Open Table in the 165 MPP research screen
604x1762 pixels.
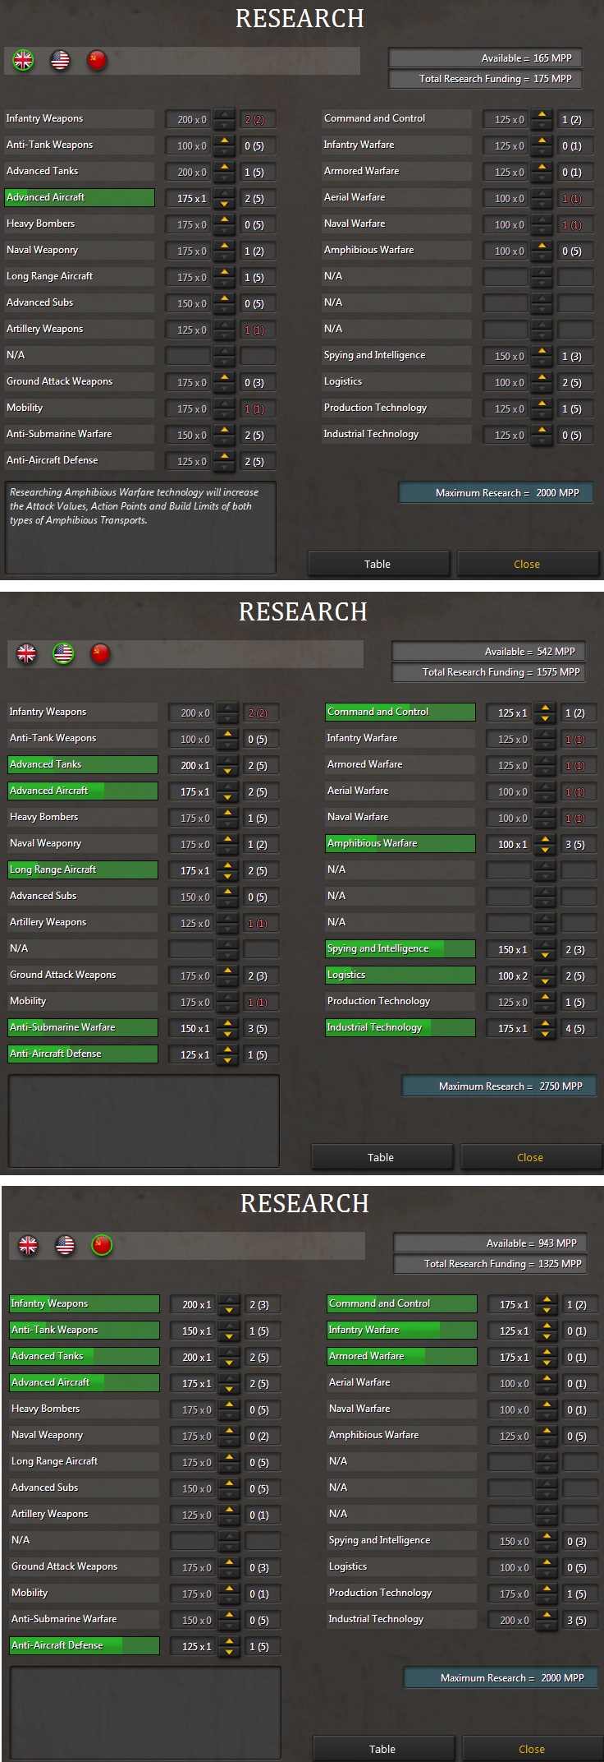pos(378,564)
